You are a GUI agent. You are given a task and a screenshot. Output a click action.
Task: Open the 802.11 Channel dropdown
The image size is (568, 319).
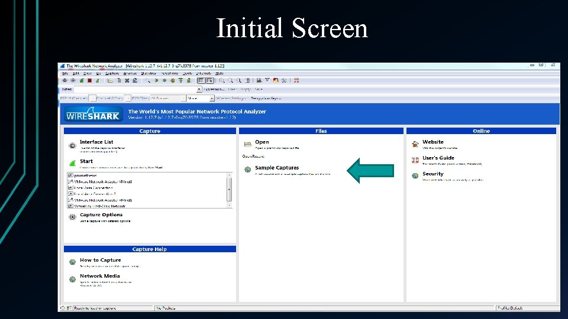click(92, 99)
